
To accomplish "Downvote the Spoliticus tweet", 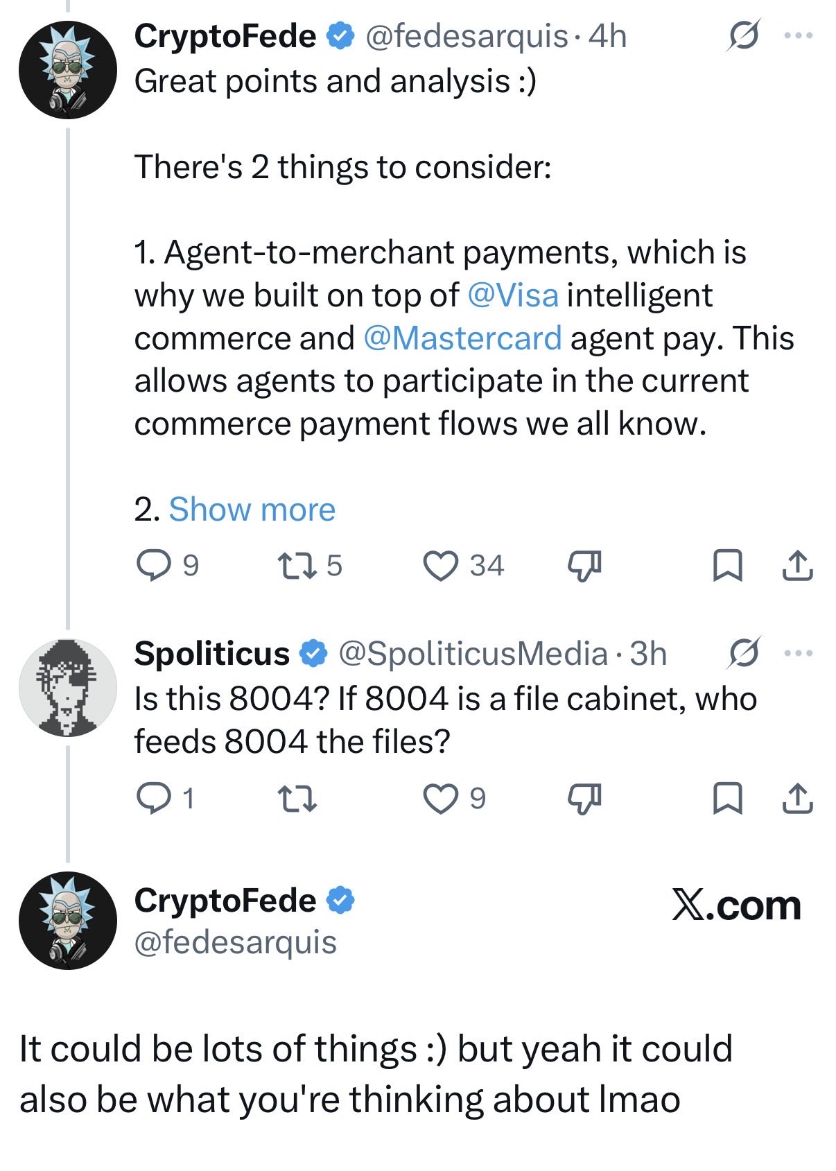I will click(585, 799).
